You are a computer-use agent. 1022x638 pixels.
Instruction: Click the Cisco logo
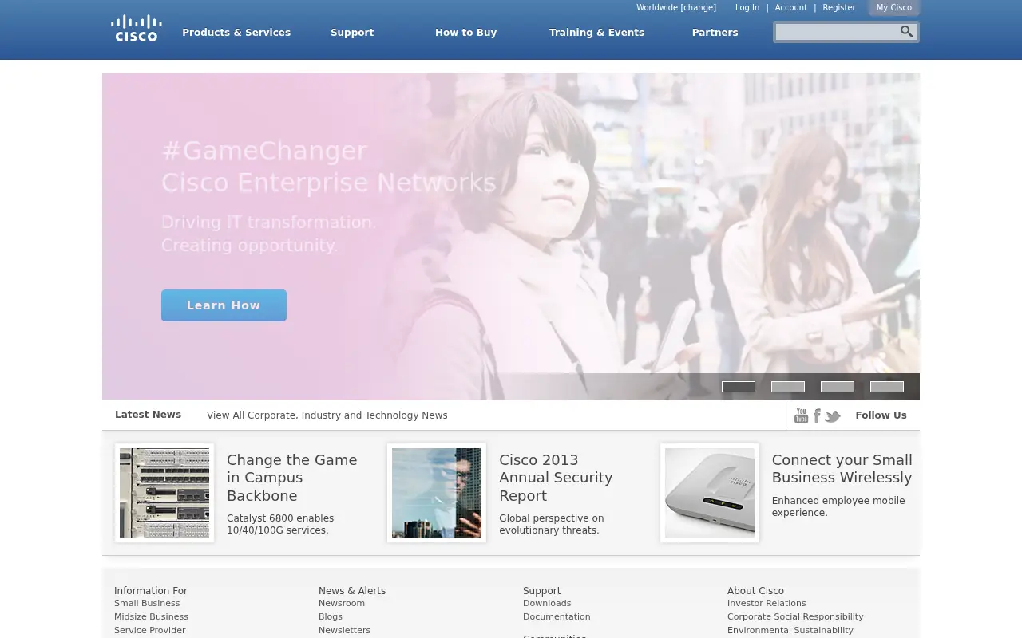point(136,28)
